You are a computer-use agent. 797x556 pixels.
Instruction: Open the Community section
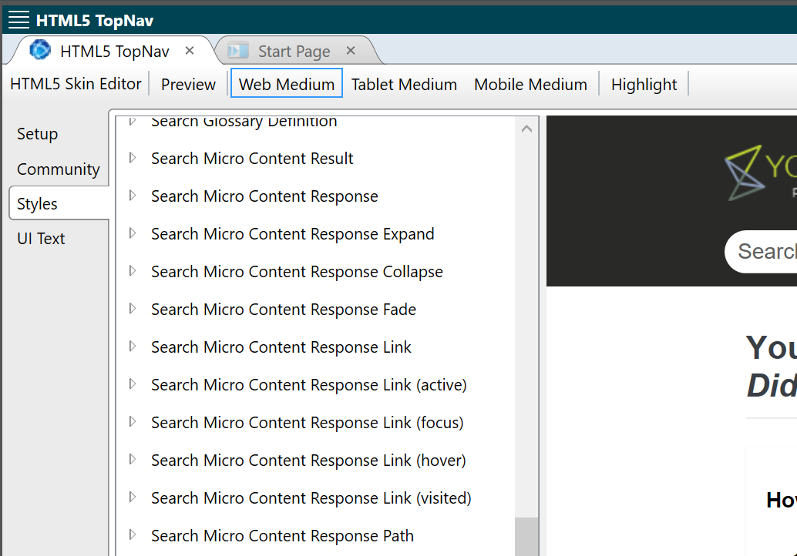tap(58, 169)
